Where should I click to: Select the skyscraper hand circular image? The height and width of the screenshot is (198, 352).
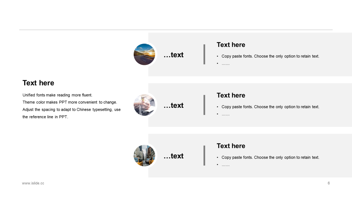144,105
